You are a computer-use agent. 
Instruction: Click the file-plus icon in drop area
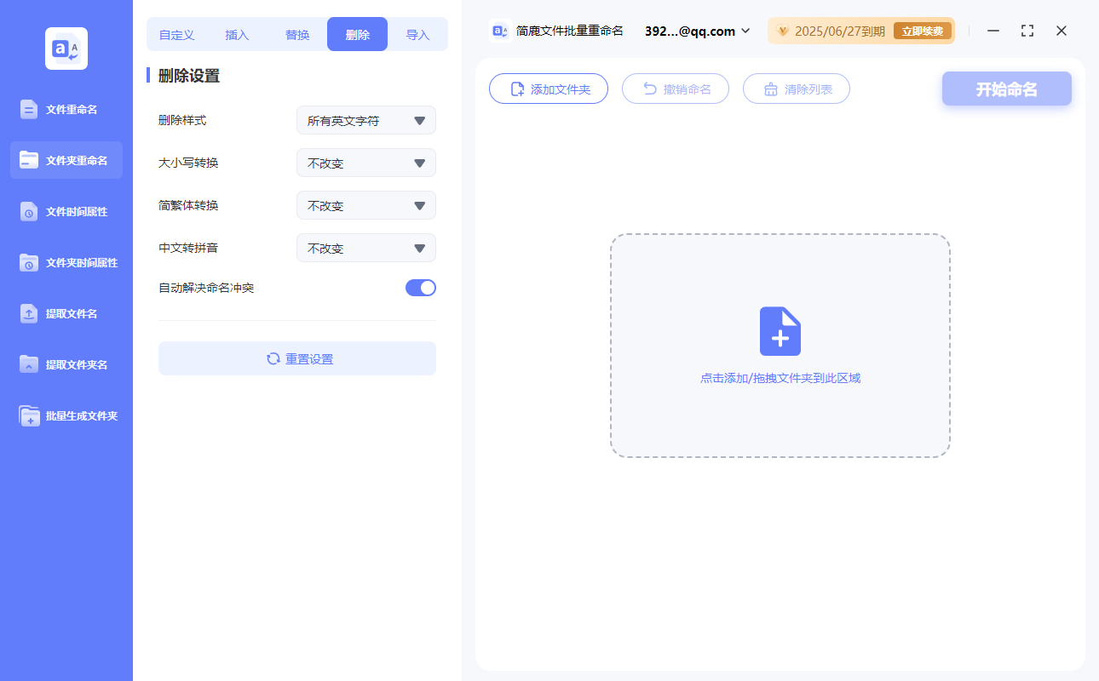(x=780, y=331)
